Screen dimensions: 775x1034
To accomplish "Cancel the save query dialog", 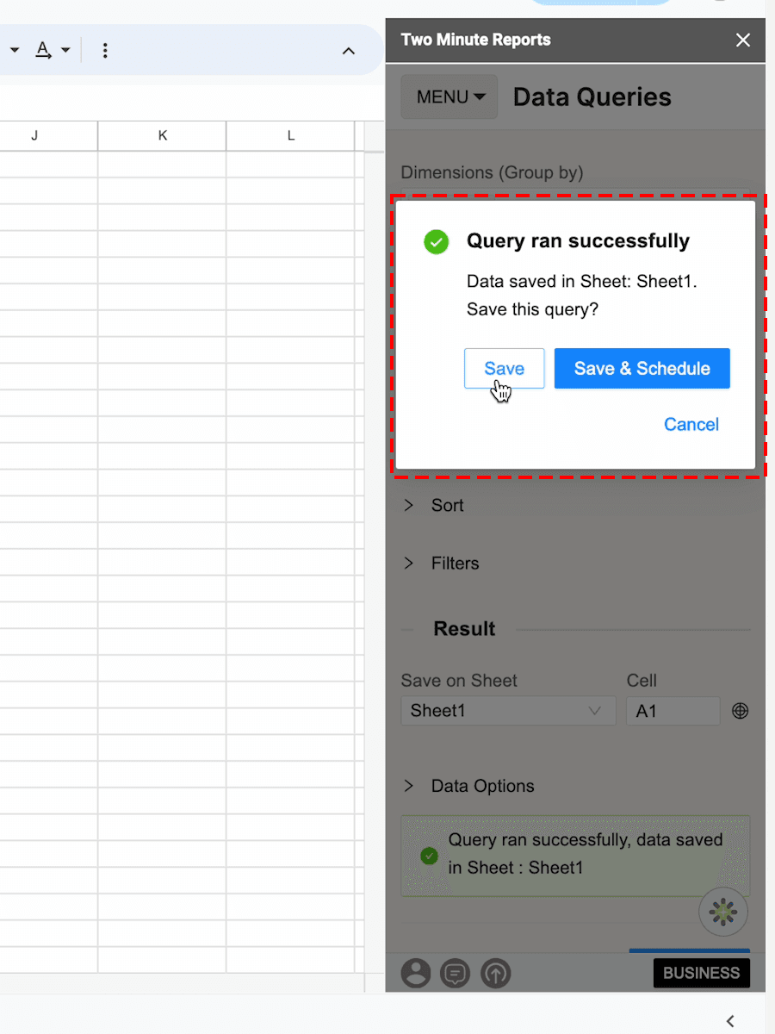I will [691, 424].
